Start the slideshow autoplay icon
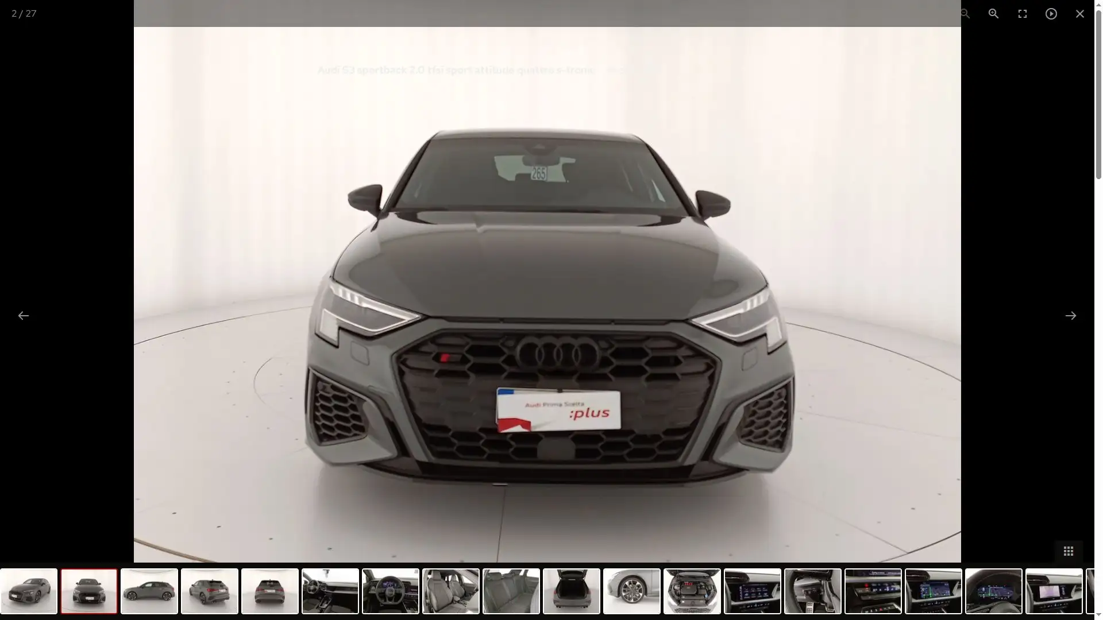Viewport: 1103px width, 620px height. (x=1051, y=14)
